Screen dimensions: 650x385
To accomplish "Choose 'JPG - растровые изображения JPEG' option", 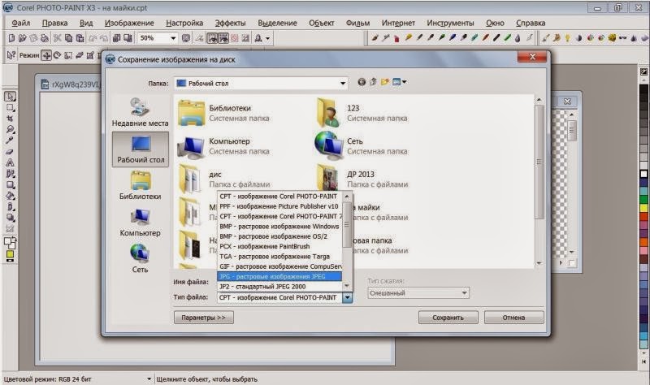I will point(279,276).
